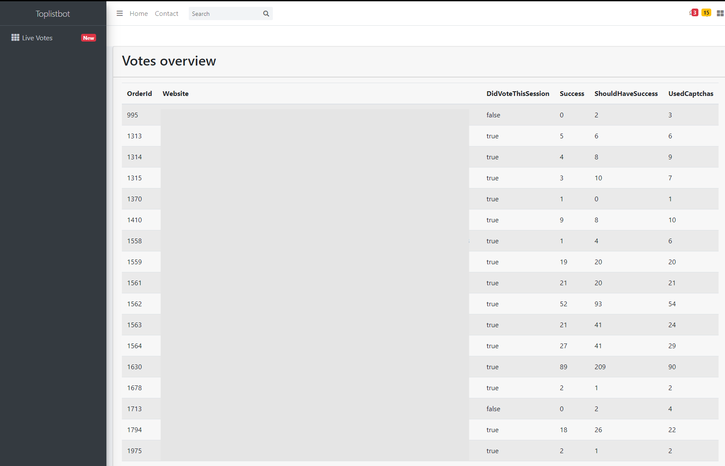Click the Votes overview heading

(169, 61)
